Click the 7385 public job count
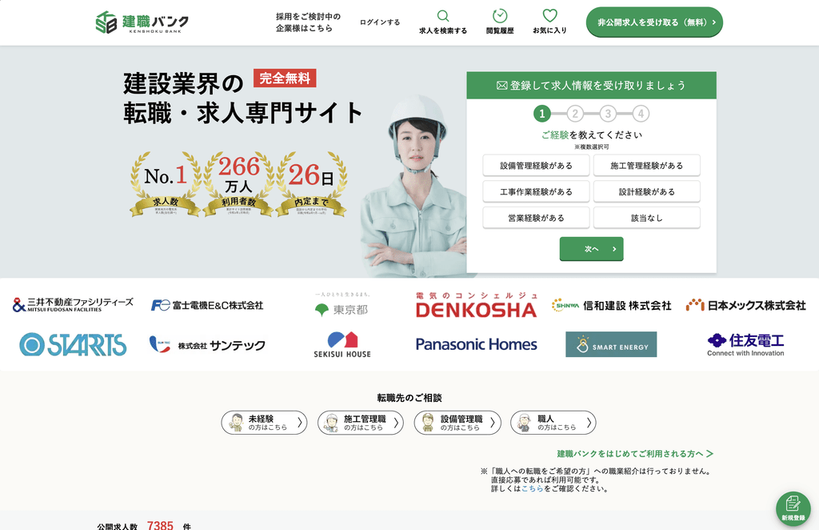The width and height of the screenshot is (819, 530). coord(160,524)
